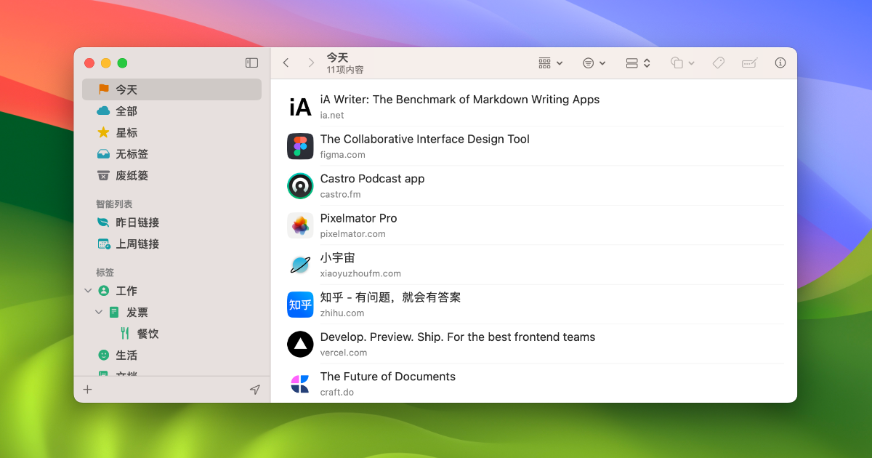Click the yellow minimize traffic light

105,63
